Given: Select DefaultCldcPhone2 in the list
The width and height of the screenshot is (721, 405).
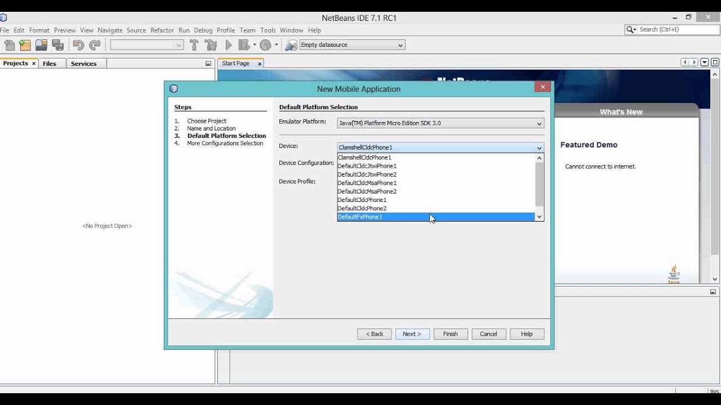Looking at the screenshot, I should (436, 208).
